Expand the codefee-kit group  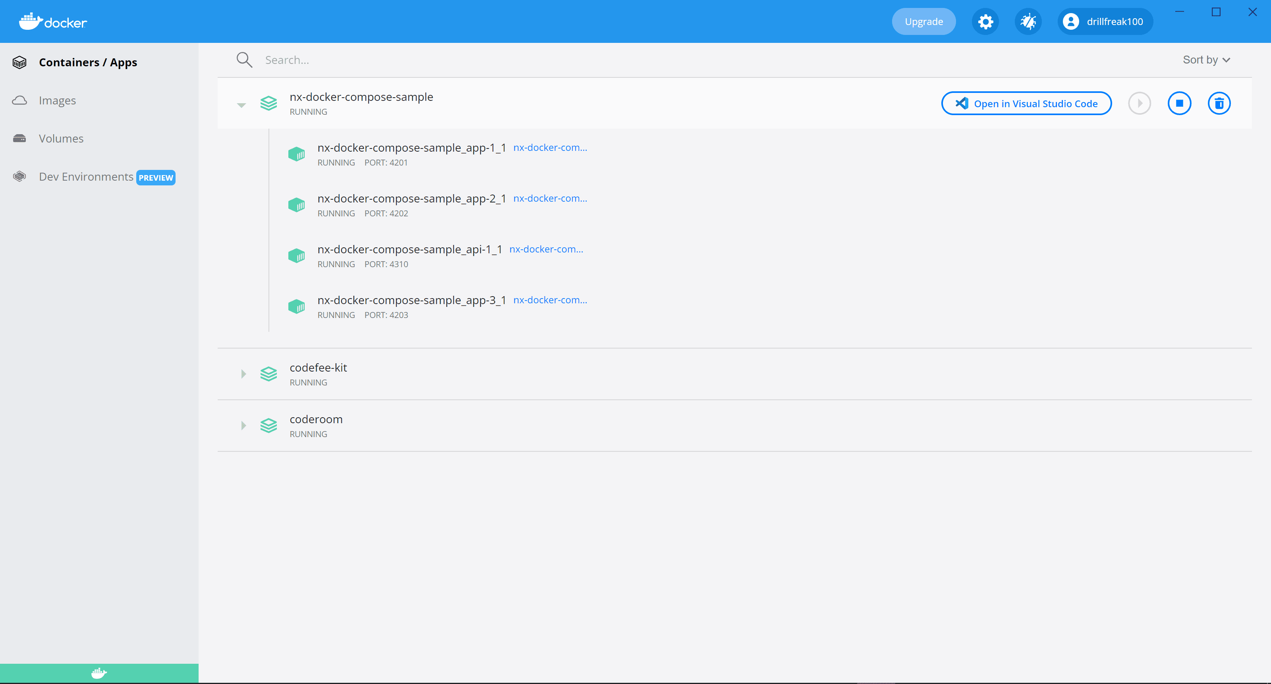point(243,374)
